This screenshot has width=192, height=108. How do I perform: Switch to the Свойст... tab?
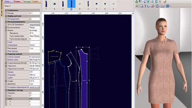point(36,1)
